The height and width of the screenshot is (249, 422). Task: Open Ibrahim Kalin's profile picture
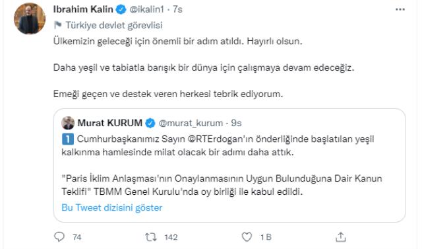[30, 18]
